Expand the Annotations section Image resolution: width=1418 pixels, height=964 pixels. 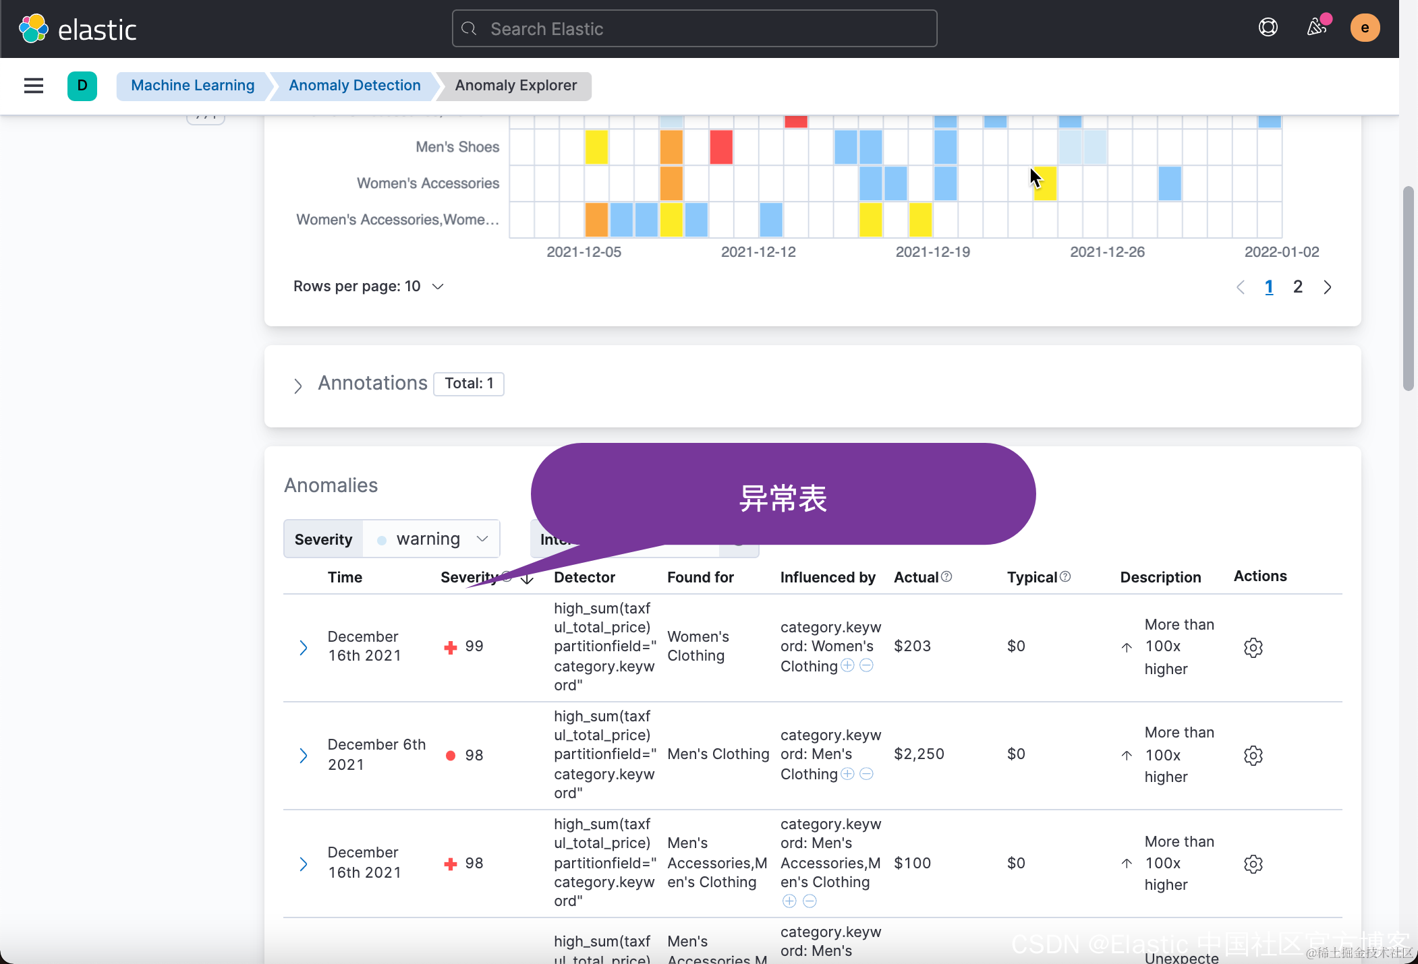(297, 386)
